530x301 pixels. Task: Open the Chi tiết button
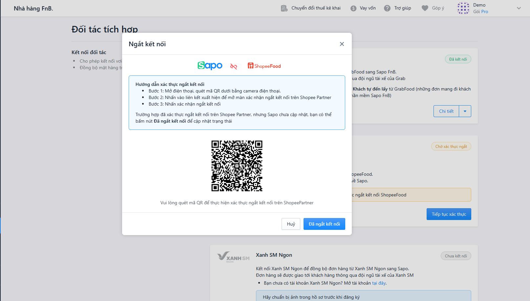[446, 111]
